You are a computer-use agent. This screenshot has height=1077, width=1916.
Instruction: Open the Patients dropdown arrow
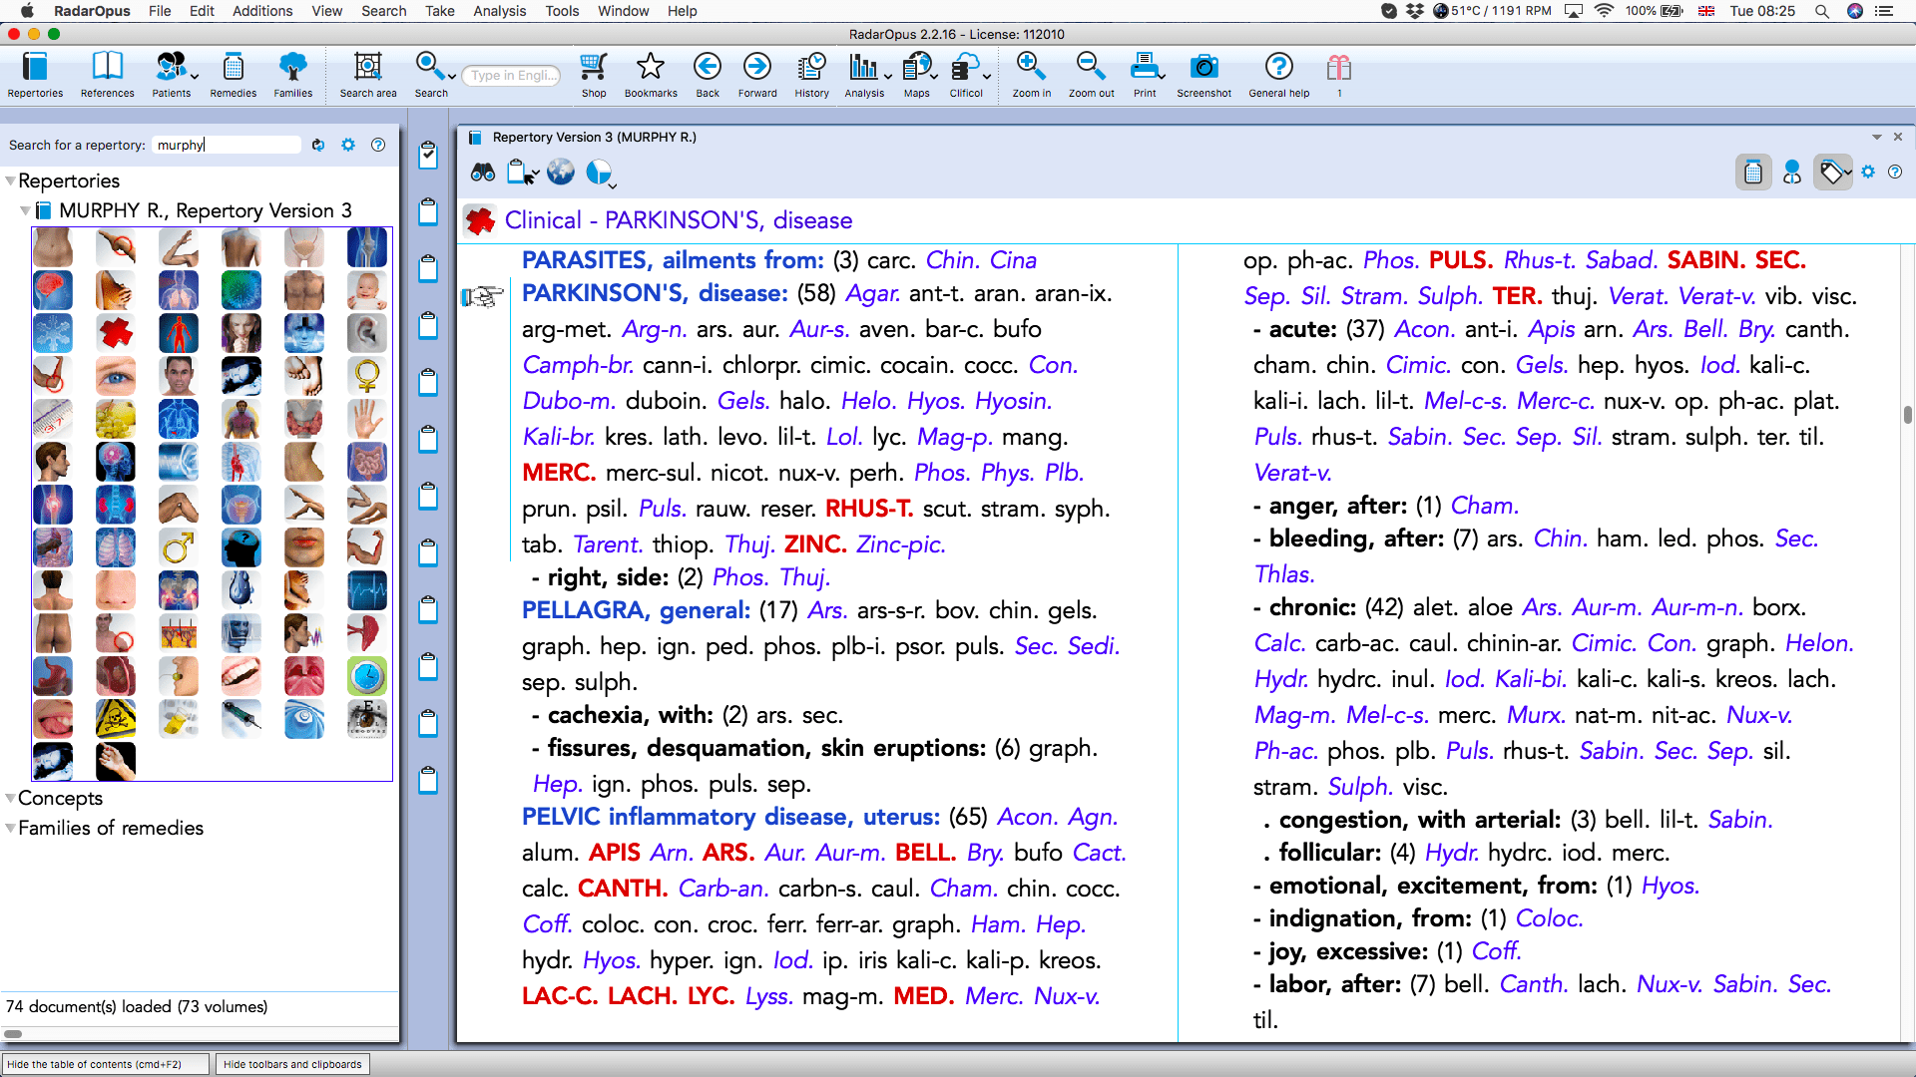[x=195, y=76]
